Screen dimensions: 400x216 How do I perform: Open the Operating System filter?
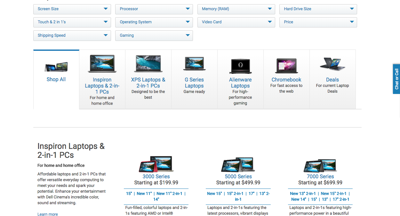coord(154,22)
